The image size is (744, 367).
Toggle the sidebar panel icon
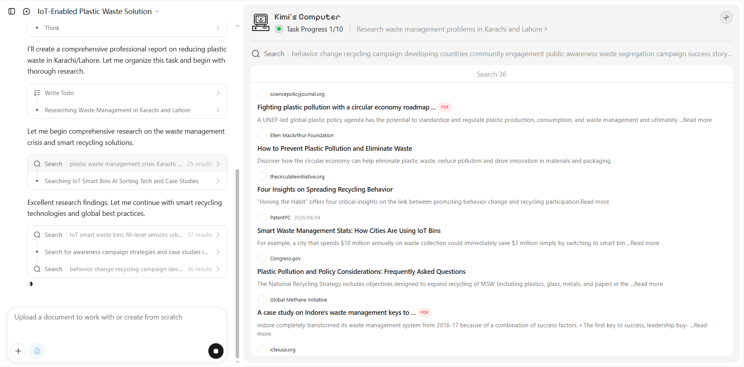(12, 11)
